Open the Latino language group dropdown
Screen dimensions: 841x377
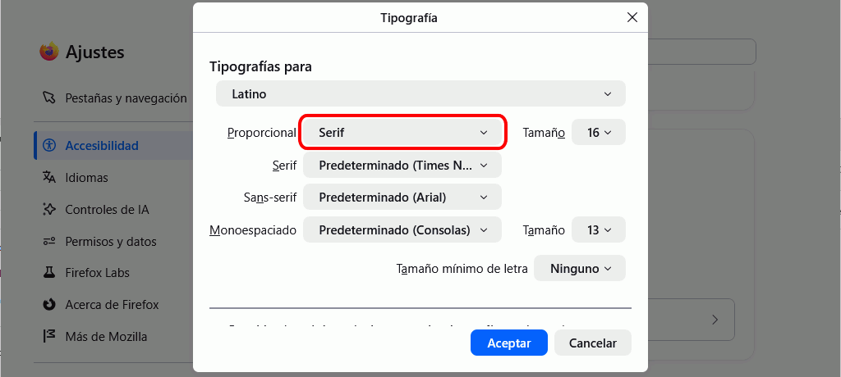420,93
